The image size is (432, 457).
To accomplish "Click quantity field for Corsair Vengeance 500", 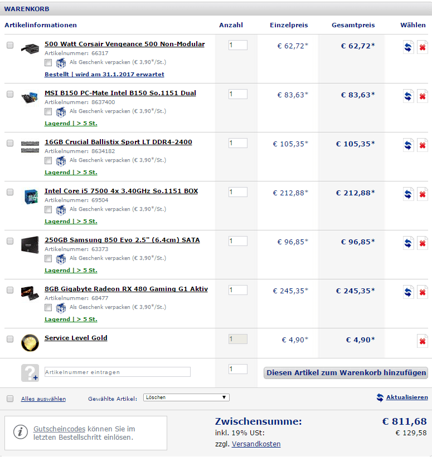I will tap(238, 45).
